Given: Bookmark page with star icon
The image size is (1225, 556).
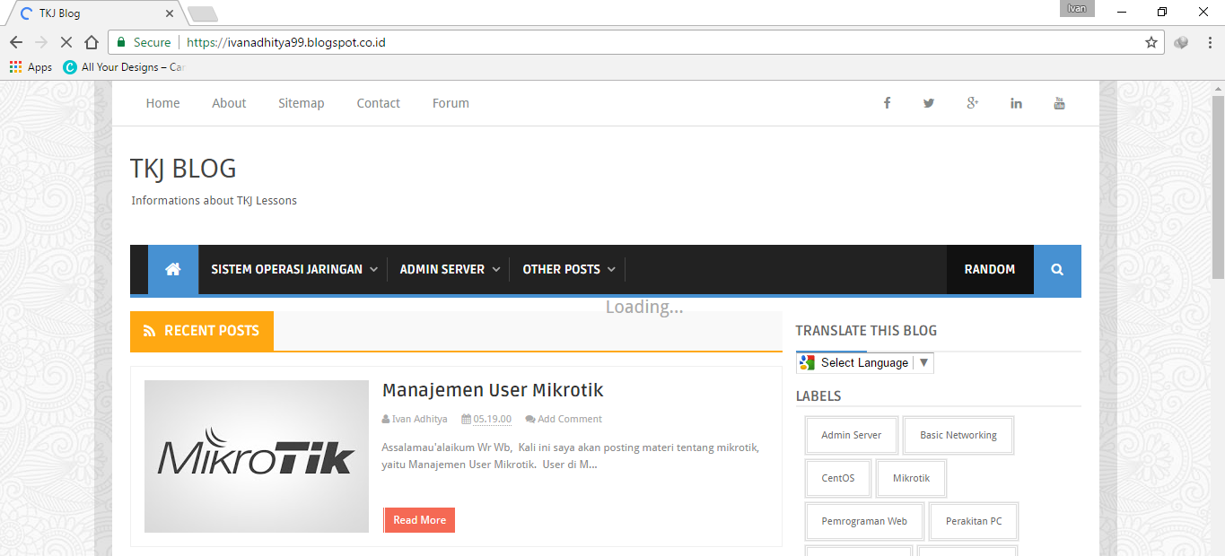Looking at the screenshot, I should click(x=1151, y=42).
